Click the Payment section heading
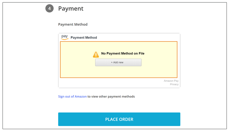 [x=71, y=9]
